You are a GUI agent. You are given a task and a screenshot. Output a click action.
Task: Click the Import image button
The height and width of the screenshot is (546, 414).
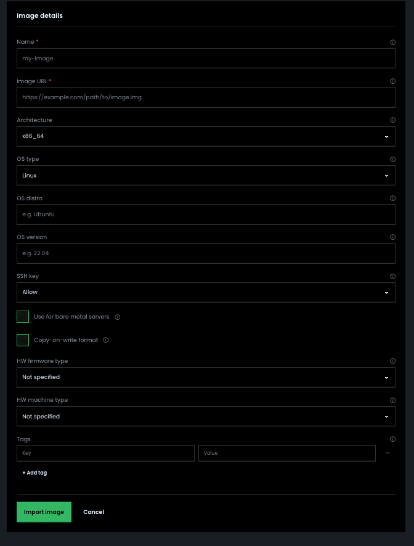coord(44,511)
